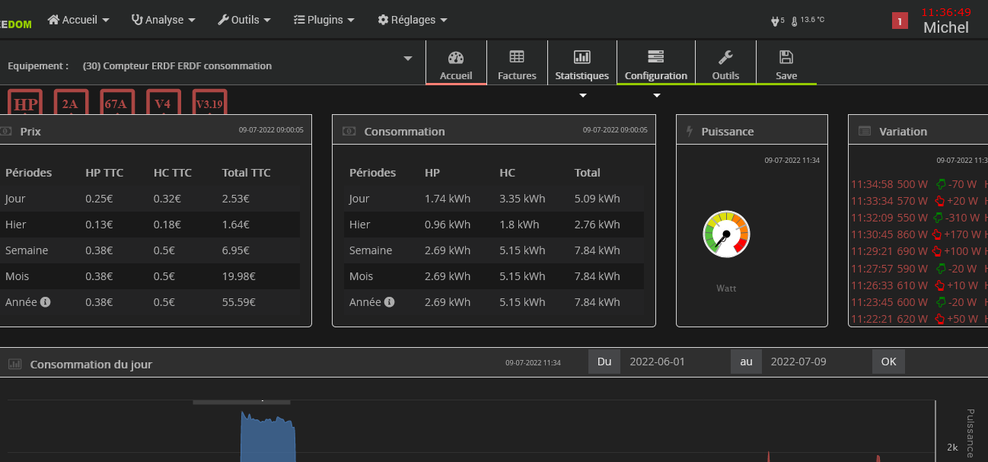Open the Plugins menu
Image resolution: width=988 pixels, height=462 pixels.
pos(323,20)
